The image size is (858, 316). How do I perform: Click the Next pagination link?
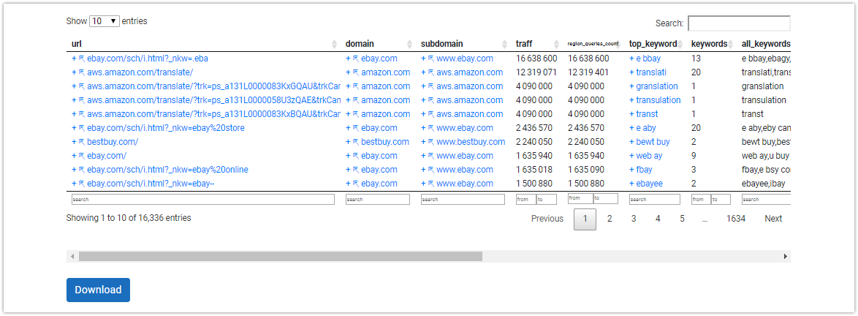[x=773, y=219]
